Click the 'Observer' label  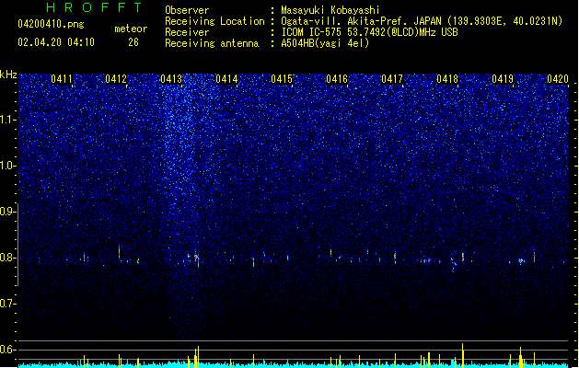(187, 10)
